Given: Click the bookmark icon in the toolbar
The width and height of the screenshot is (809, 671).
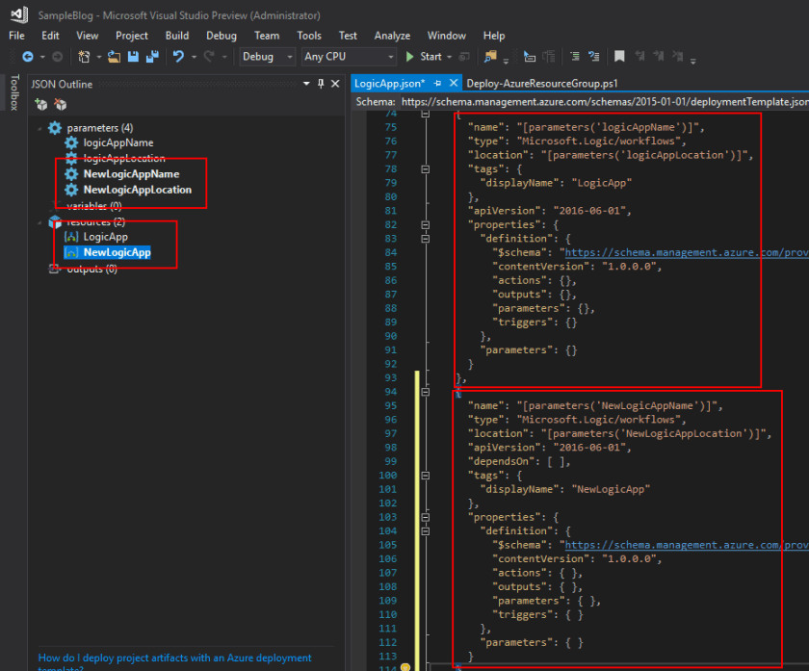Looking at the screenshot, I should (619, 57).
